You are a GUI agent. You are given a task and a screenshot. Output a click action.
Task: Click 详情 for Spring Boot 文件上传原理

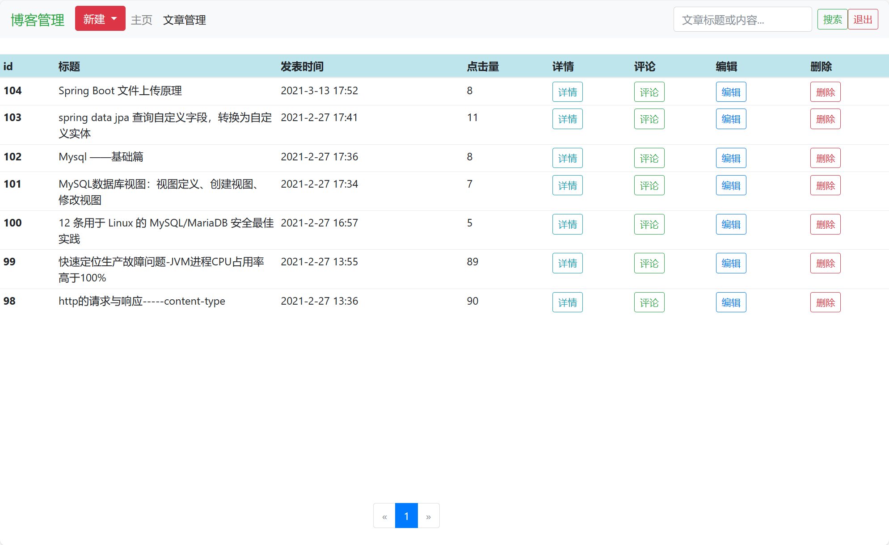coord(567,92)
